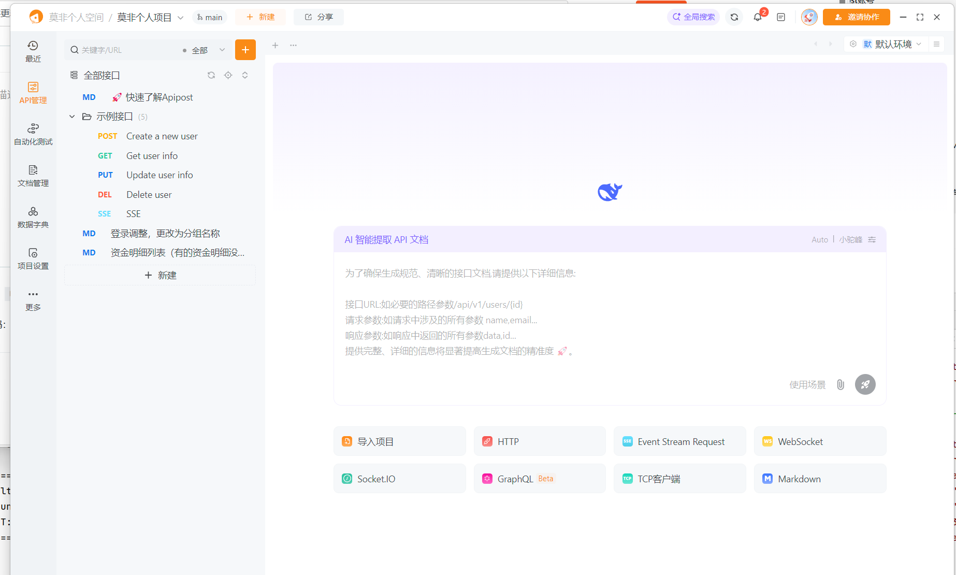Open the 数据字典 panel
The image size is (956, 575).
(33, 217)
